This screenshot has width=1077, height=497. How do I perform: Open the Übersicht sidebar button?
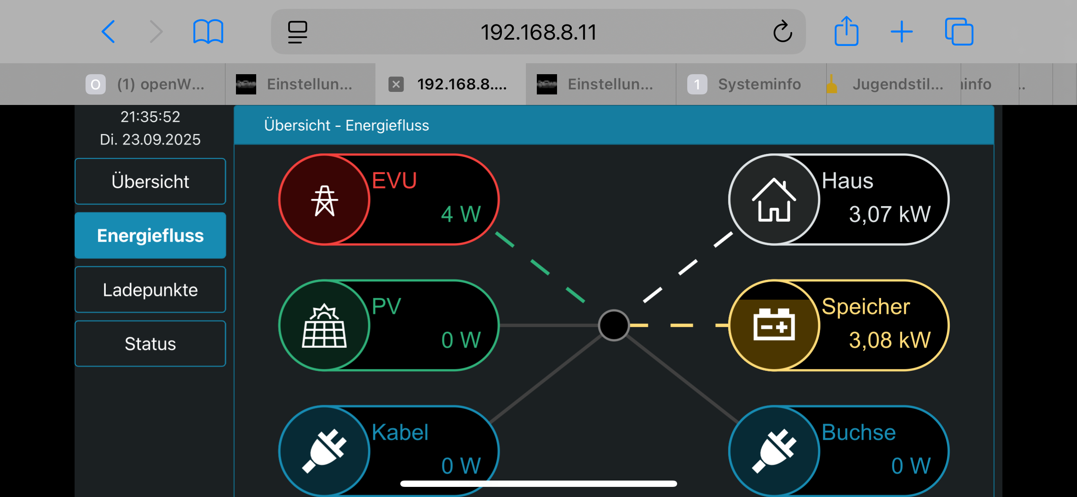[150, 181]
